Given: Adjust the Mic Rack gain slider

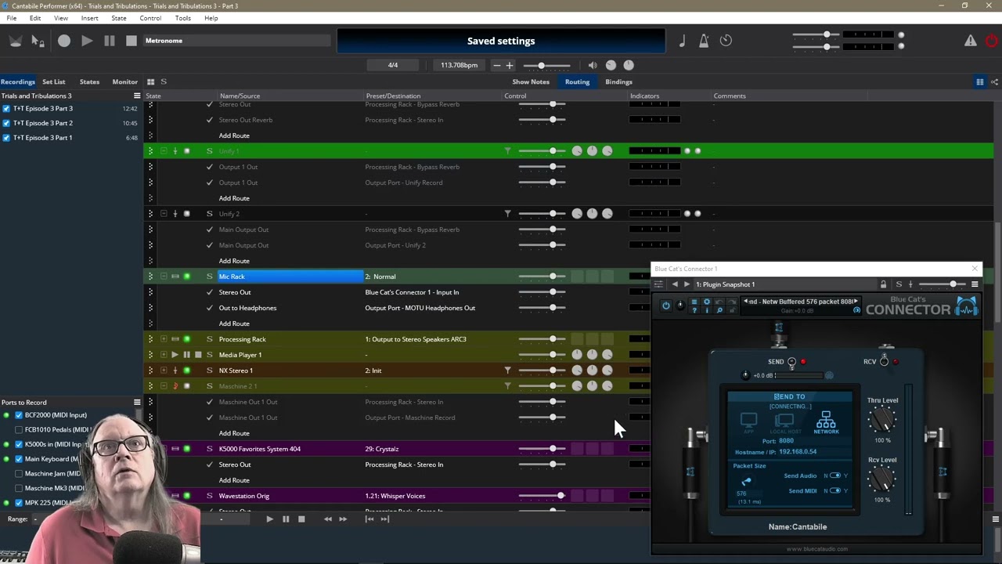Looking at the screenshot, I should point(542,277).
